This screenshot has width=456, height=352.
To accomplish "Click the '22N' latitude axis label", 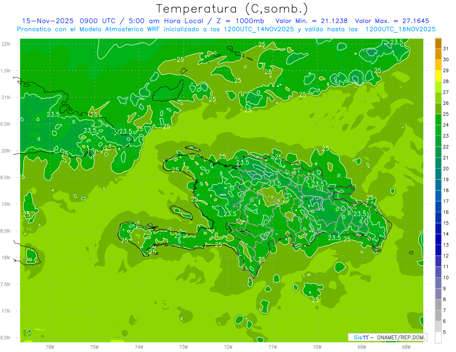I will click(x=6, y=44).
